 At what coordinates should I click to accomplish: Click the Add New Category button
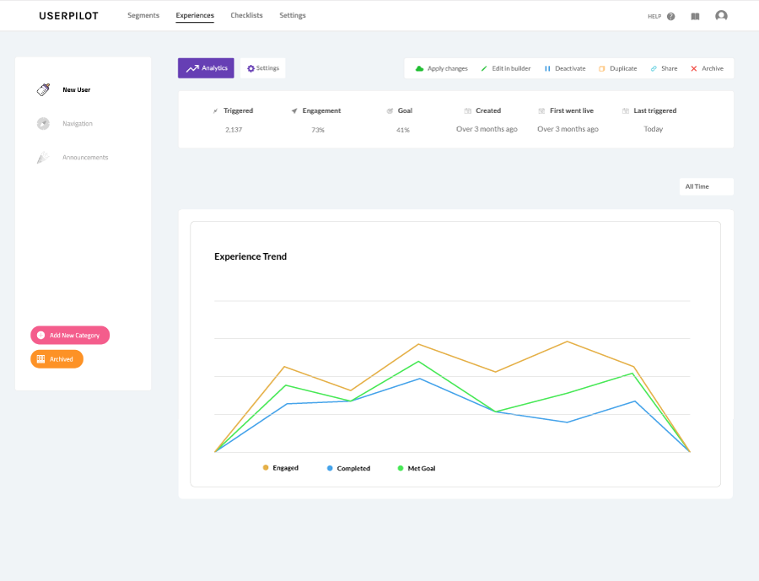click(70, 335)
